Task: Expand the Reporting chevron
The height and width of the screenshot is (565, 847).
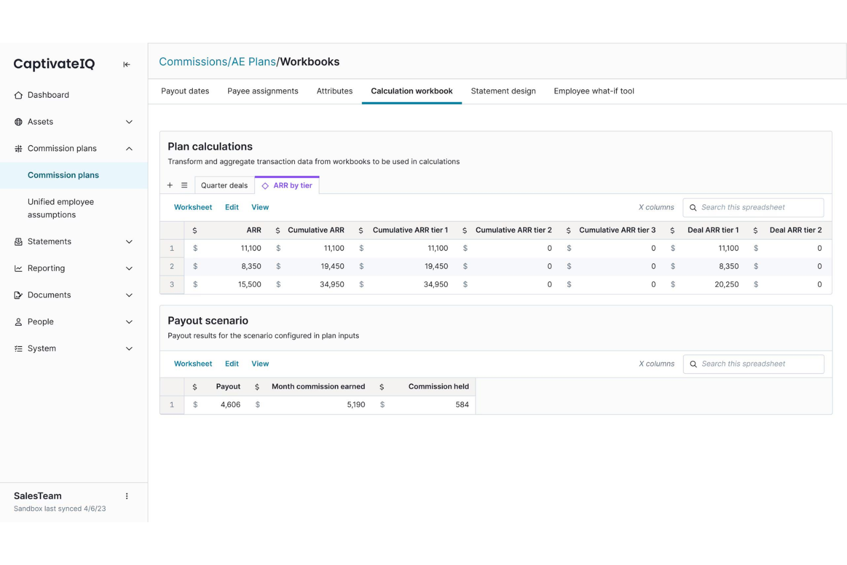Action: (129, 268)
